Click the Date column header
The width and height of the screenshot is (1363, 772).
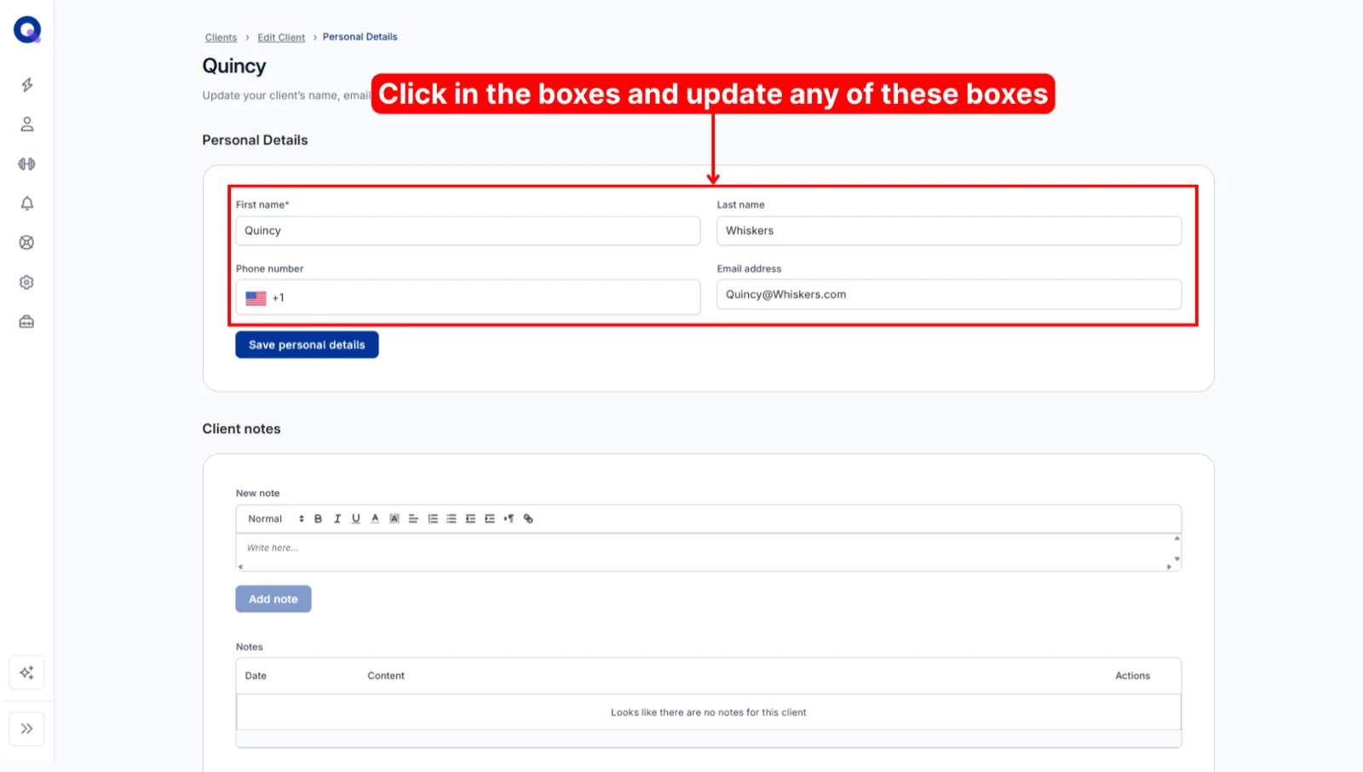tap(256, 676)
